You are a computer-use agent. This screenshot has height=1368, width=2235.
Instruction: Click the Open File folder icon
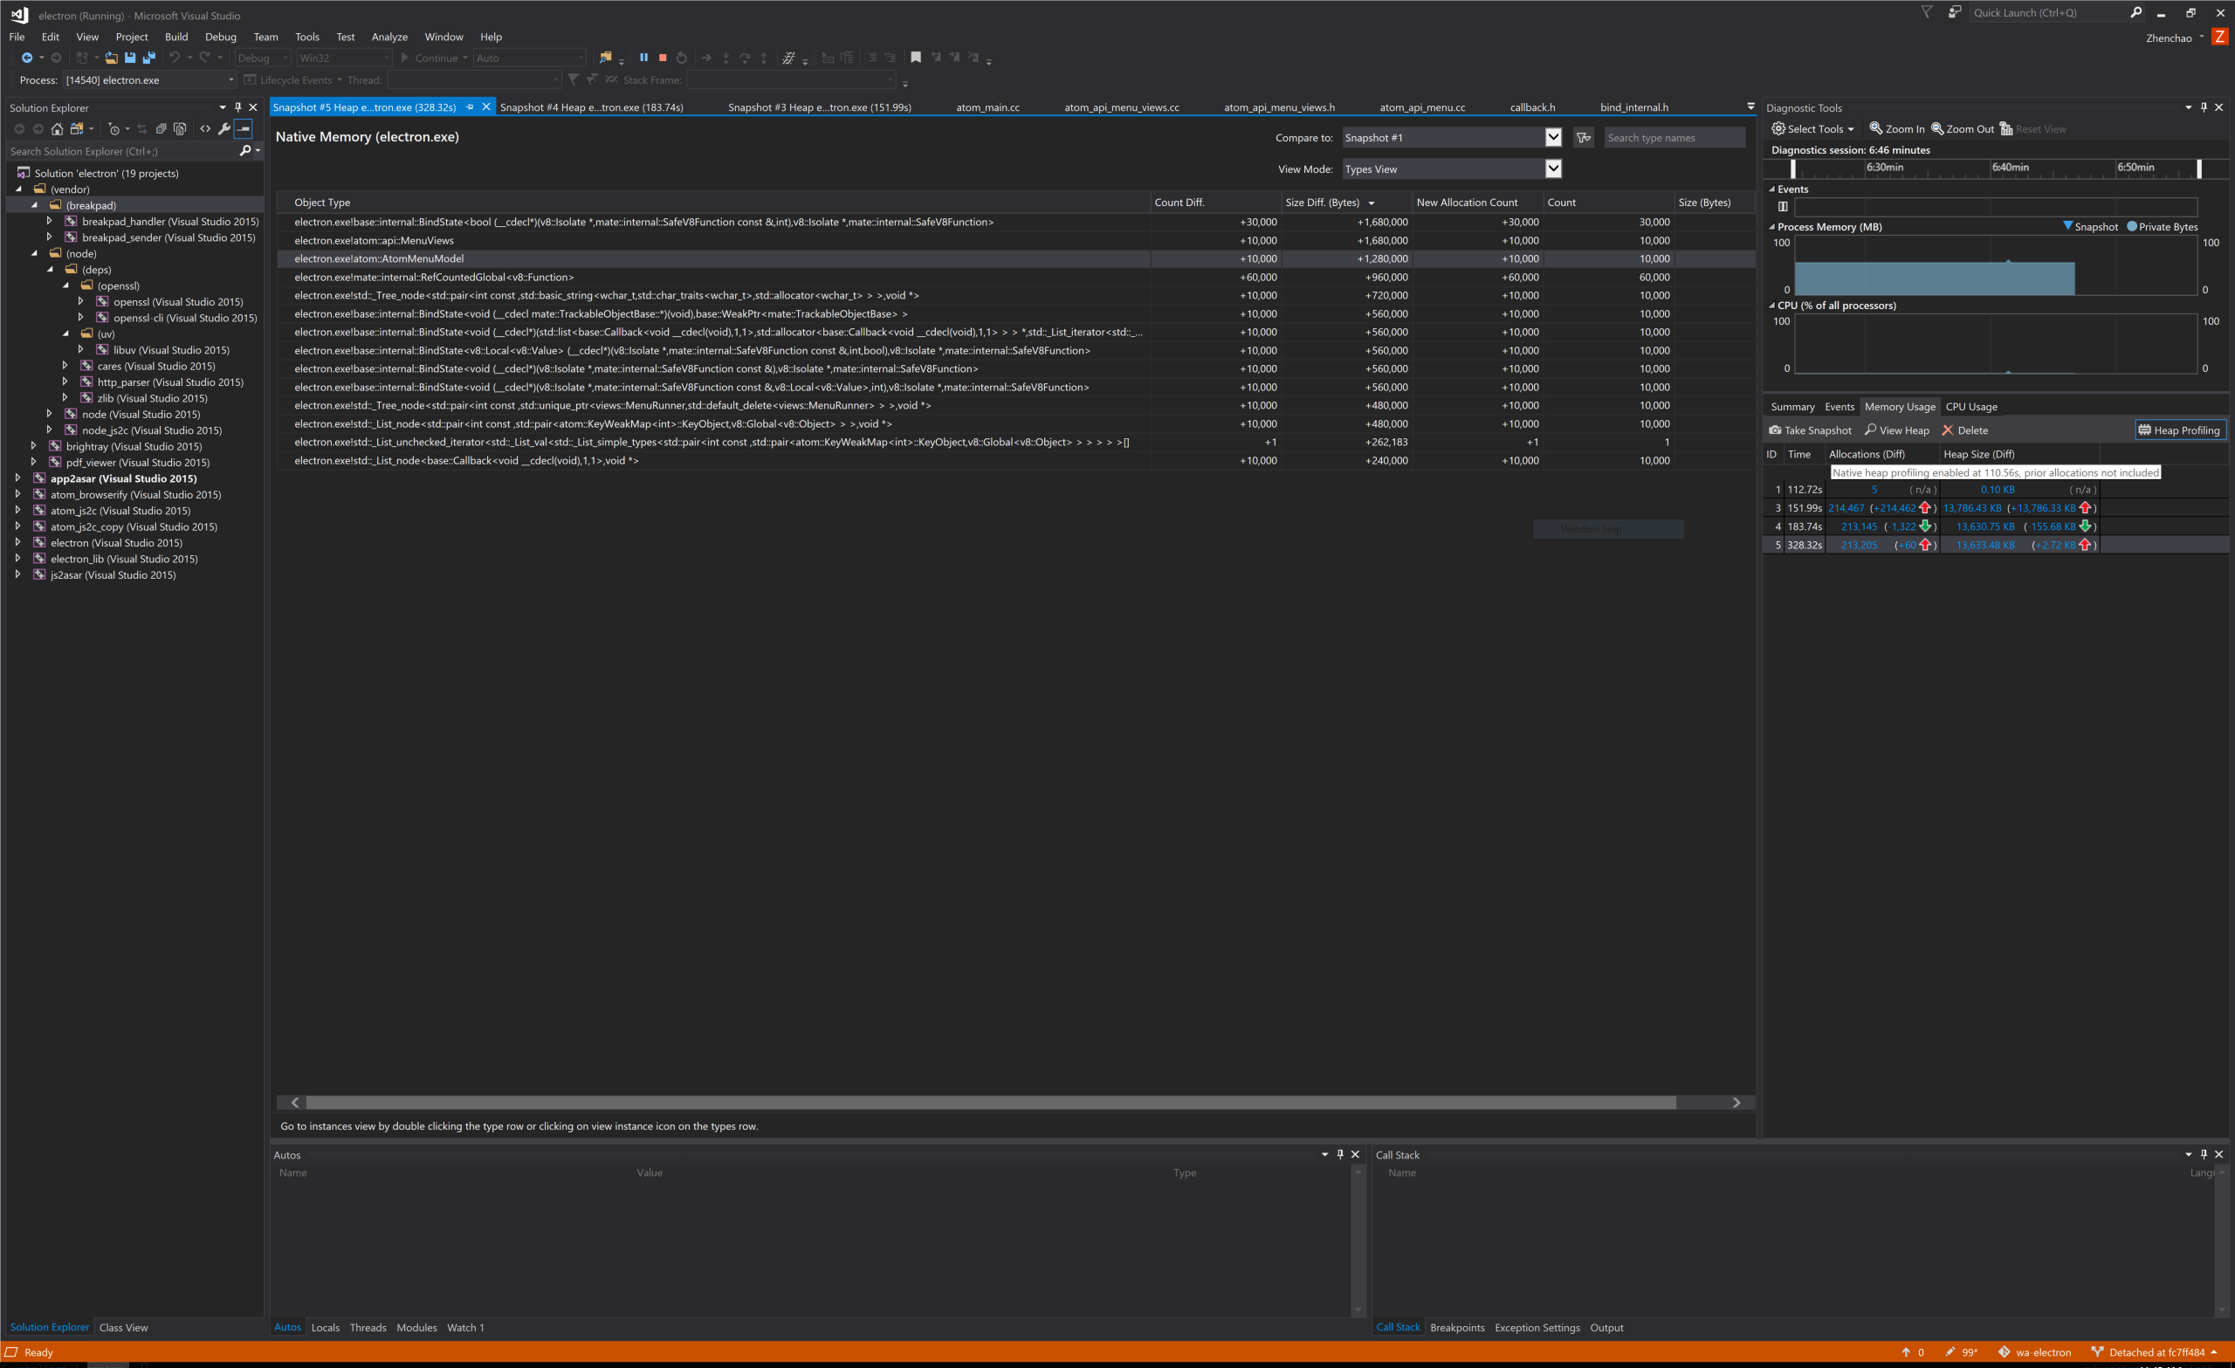(111, 58)
